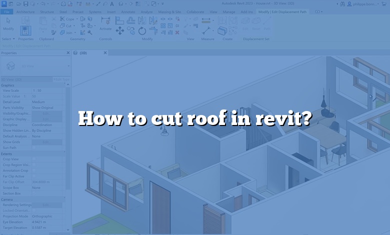The image size is (390, 235).
Task: Select the Cope geometry tool
Action: pos(67,19)
